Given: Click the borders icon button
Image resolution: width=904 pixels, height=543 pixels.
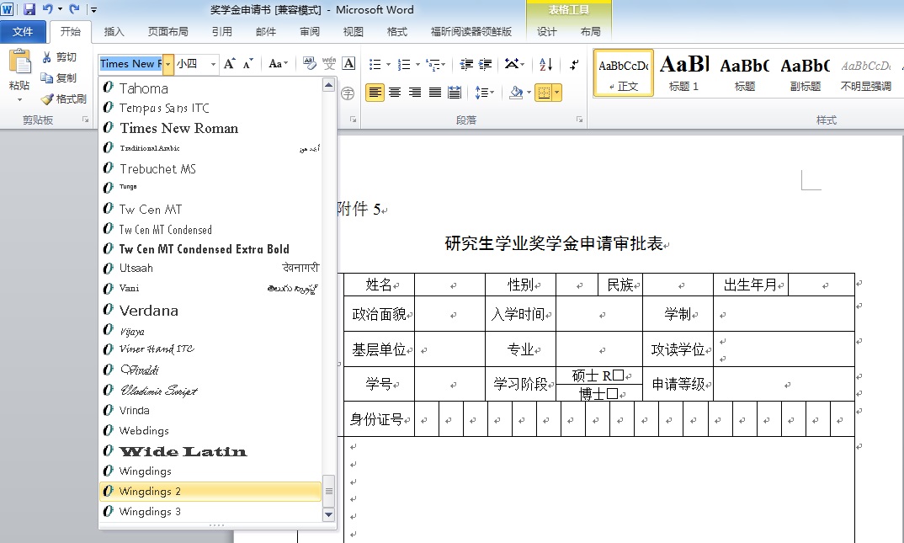Looking at the screenshot, I should click(543, 93).
